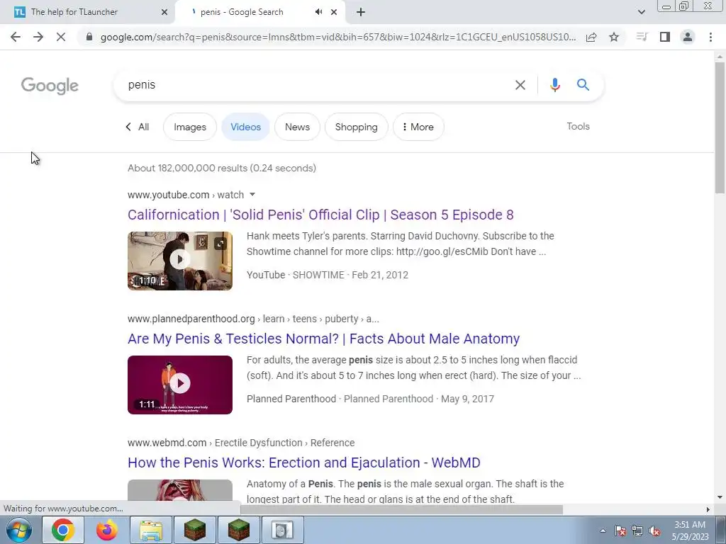Switch to second Minecraft taskbar icon

click(x=239, y=530)
